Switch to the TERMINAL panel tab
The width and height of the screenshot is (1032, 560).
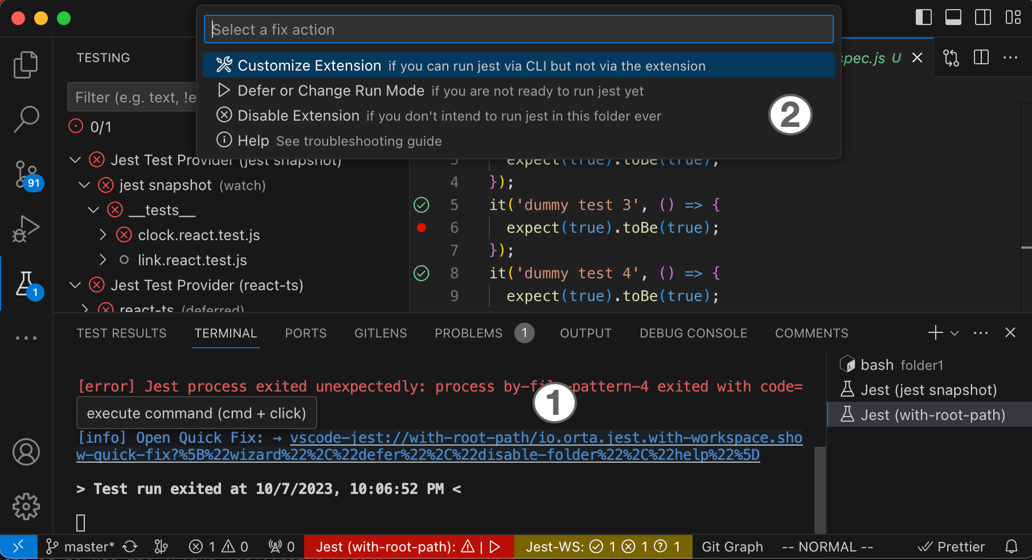point(226,333)
